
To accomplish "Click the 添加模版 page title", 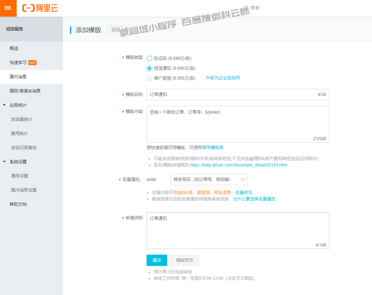I will tap(88, 30).
